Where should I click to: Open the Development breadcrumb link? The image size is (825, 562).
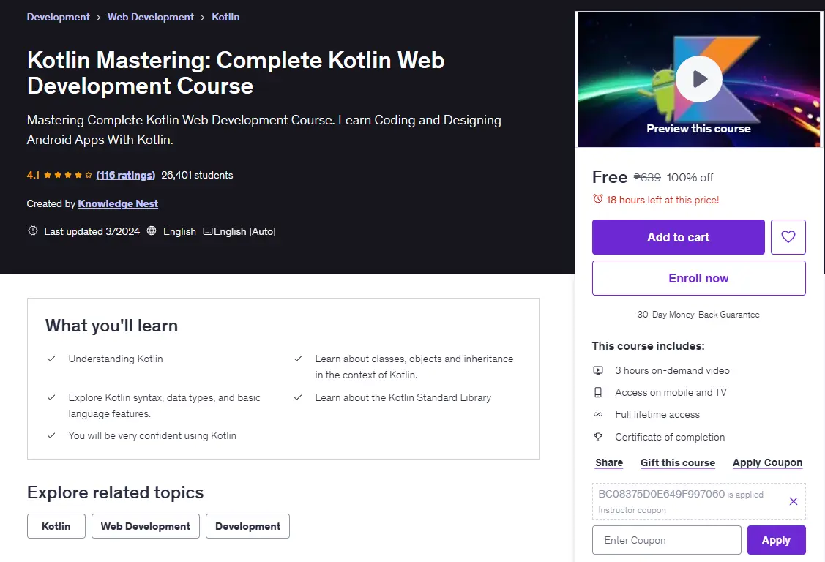coord(59,17)
